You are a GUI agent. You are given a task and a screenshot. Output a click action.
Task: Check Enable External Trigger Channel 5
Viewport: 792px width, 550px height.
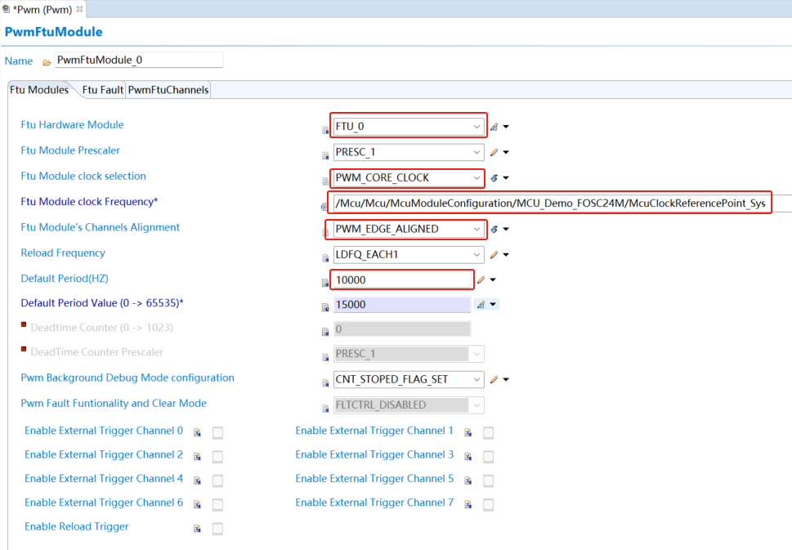(488, 481)
